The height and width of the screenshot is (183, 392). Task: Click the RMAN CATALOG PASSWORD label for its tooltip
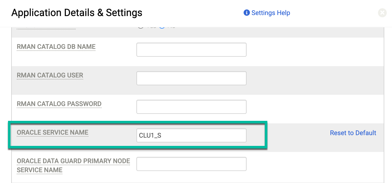(x=59, y=104)
